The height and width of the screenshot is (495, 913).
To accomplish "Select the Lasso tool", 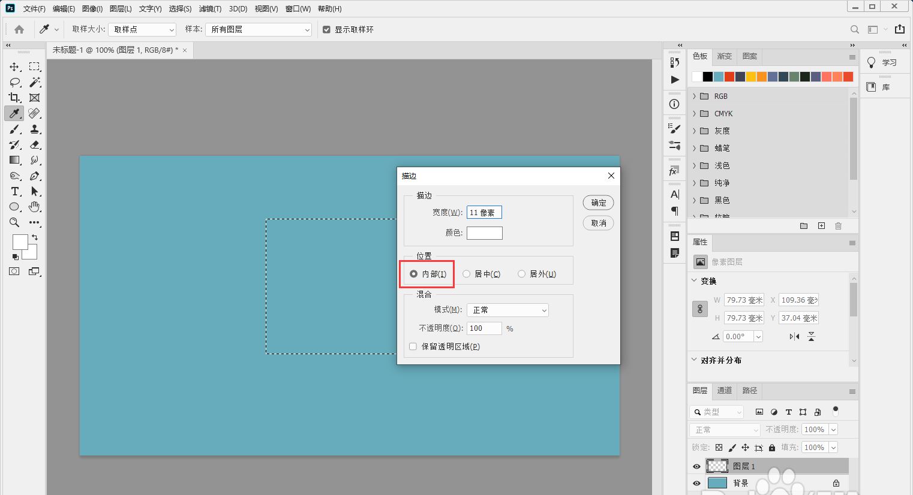I will pos(14,82).
